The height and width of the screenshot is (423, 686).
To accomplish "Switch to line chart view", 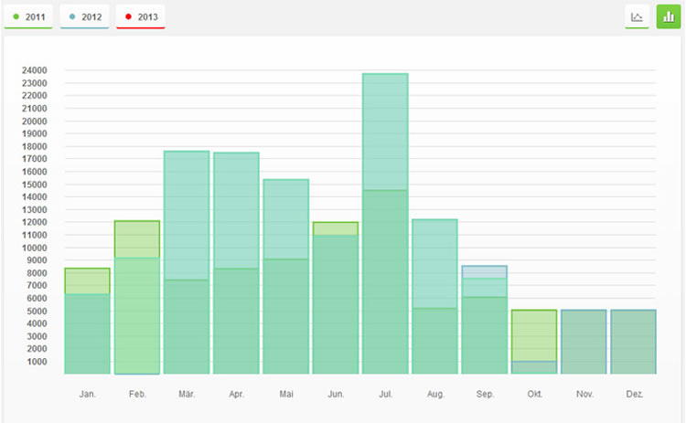I will coord(637,16).
